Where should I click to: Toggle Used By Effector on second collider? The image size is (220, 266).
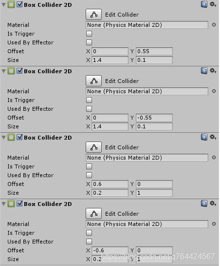pos(89,109)
